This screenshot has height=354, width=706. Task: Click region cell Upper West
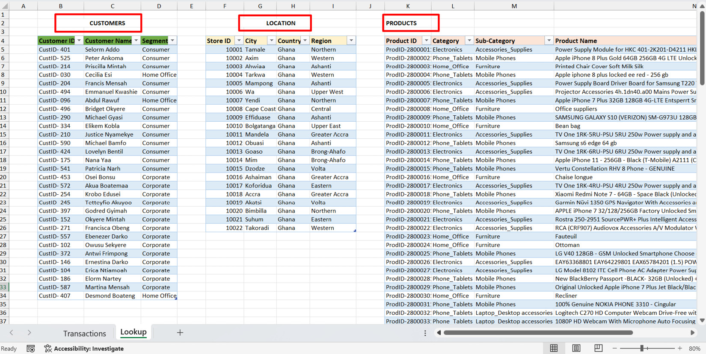[333, 92]
